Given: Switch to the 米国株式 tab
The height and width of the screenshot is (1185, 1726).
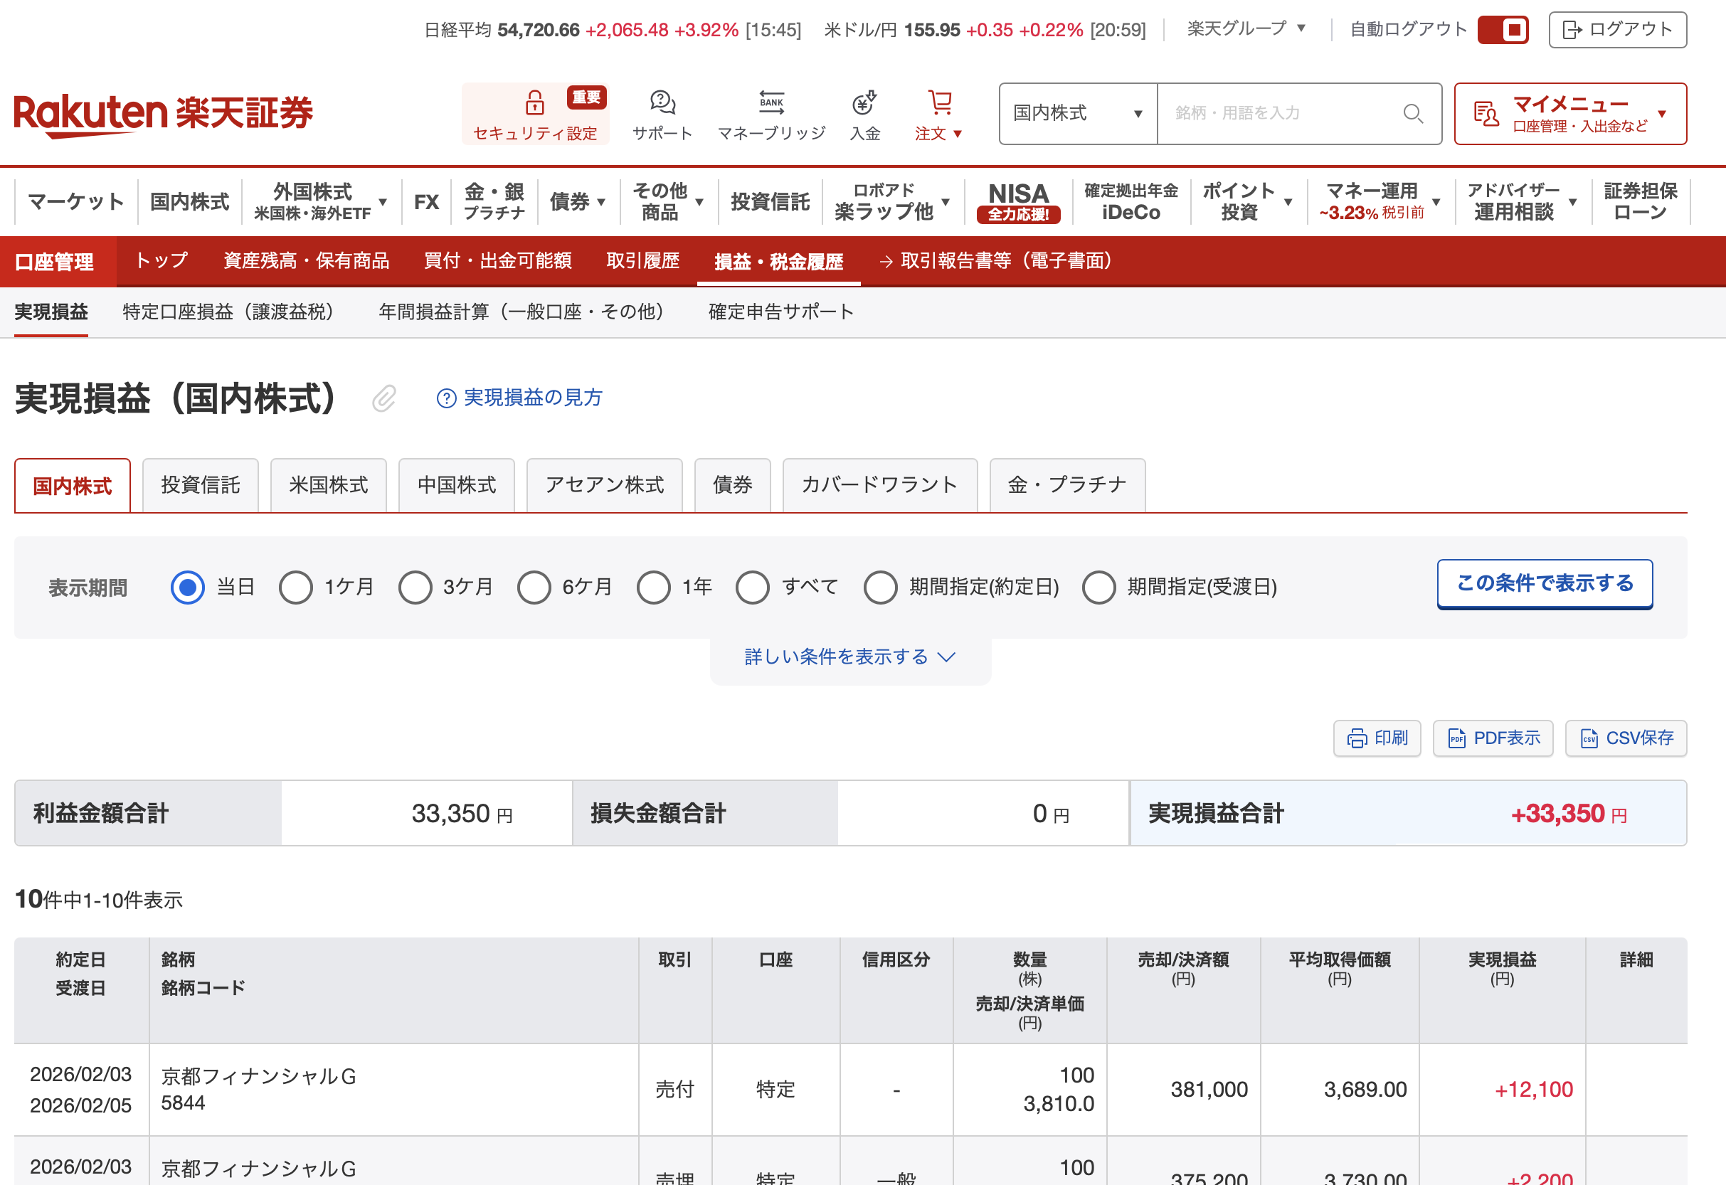Looking at the screenshot, I should tap(328, 486).
